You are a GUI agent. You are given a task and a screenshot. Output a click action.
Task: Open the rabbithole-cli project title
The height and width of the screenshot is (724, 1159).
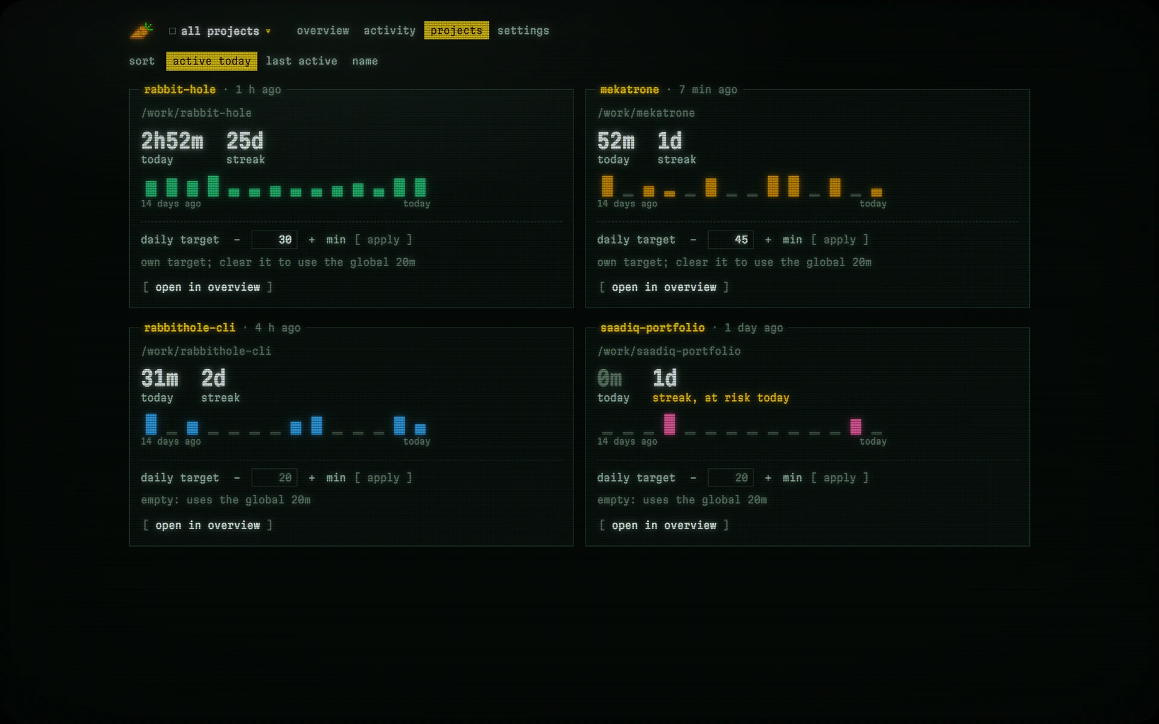190,328
